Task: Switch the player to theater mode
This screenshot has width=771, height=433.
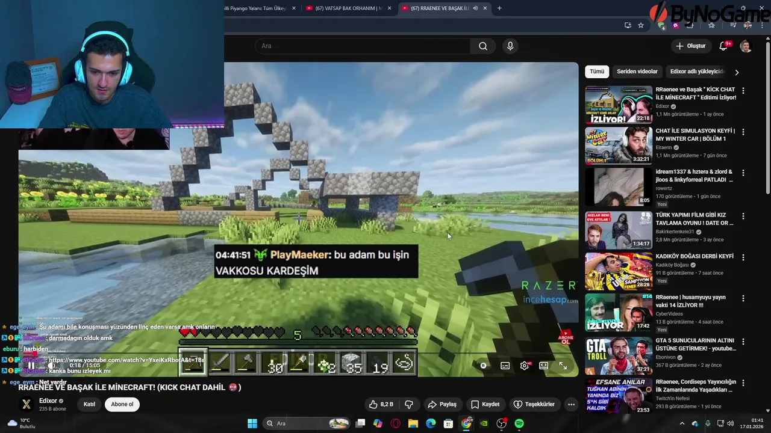Action: (x=544, y=366)
